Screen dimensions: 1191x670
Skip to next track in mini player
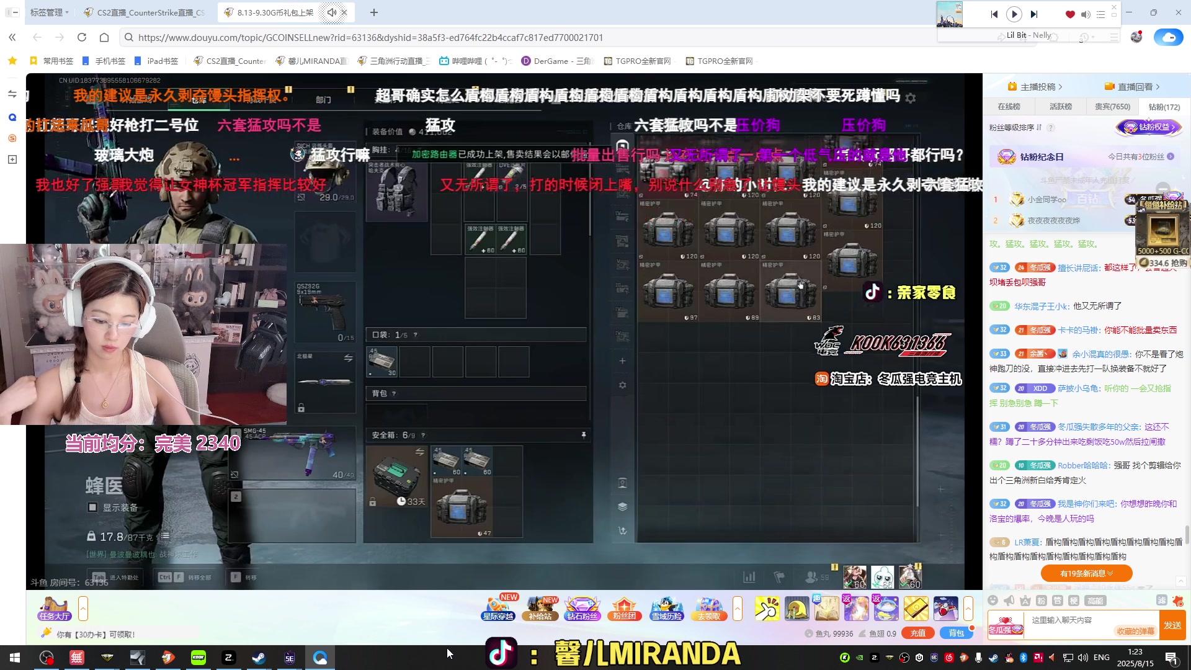[x=1034, y=14]
